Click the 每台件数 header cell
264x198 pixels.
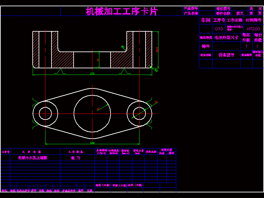pyautogui.click(x=258, y=38)
